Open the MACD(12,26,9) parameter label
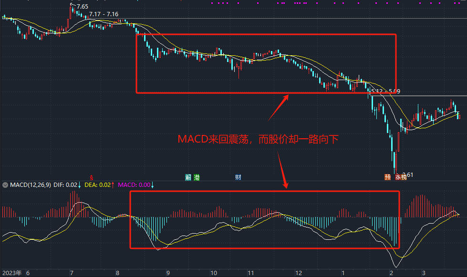467x277 pixels. (x=31, y=185)
